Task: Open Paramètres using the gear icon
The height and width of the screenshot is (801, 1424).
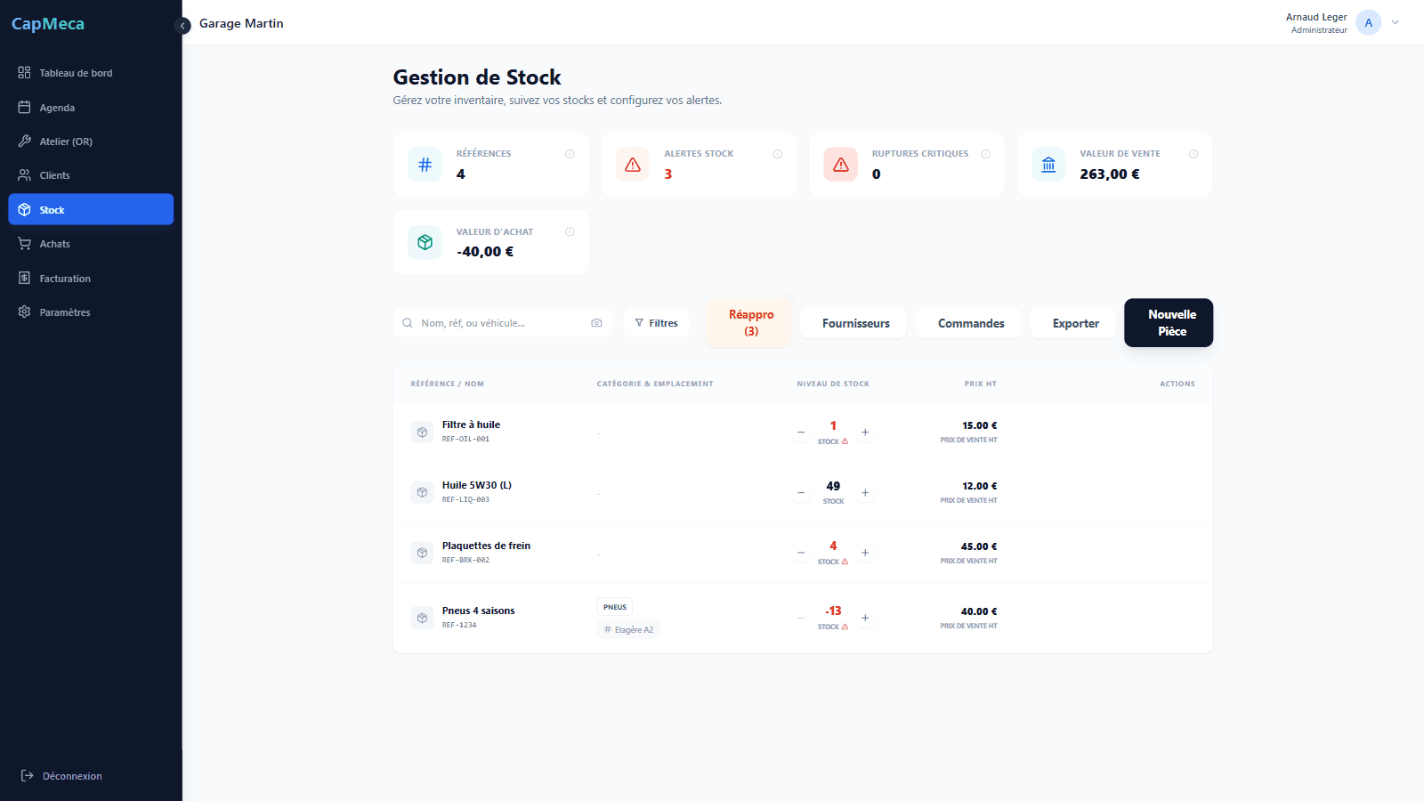Action: pyautogui.click(x=24, y=311)
